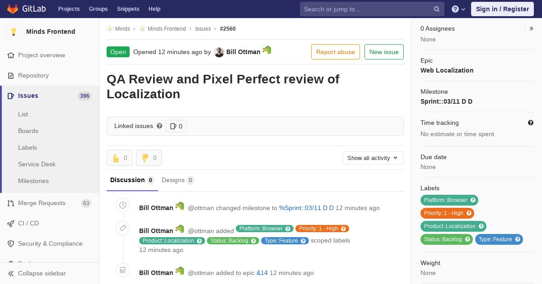
Task: Click the Product::Localization label in right sidebar
Action: [x=449, y=226]
